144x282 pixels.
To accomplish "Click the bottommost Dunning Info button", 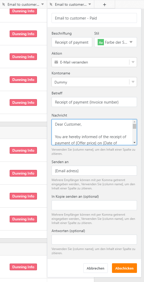I will [23, 267].
